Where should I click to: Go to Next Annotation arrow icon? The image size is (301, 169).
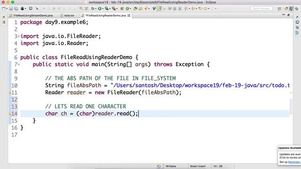click(x=186, y=8)
